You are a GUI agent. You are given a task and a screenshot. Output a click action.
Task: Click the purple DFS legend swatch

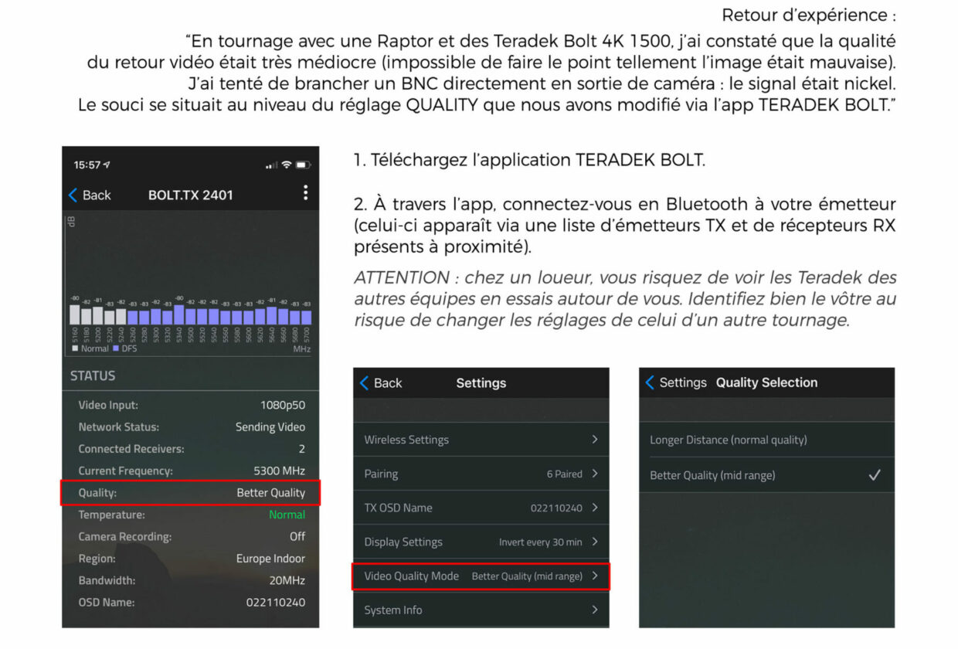pyautogui.click(x=117, y=348)
